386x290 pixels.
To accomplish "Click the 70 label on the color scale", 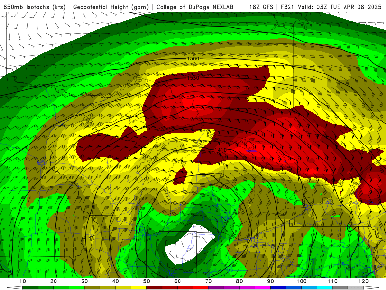I will click(x=208, y=281).
